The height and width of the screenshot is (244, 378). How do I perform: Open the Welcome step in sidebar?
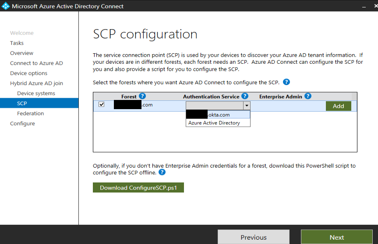pos(22,33)
